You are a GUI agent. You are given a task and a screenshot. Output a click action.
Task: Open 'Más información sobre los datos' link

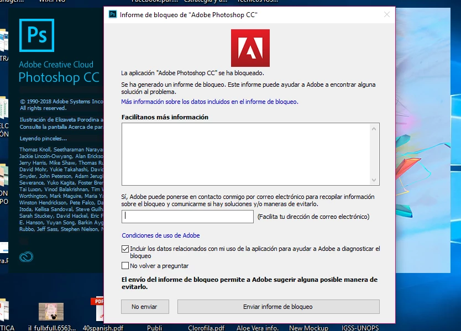209,102
